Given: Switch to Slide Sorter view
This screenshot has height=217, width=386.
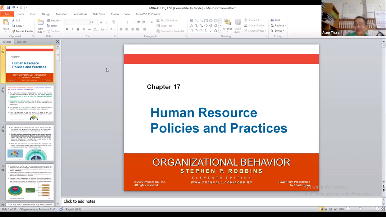Looking at the screenshot, I should click(326, 209).
